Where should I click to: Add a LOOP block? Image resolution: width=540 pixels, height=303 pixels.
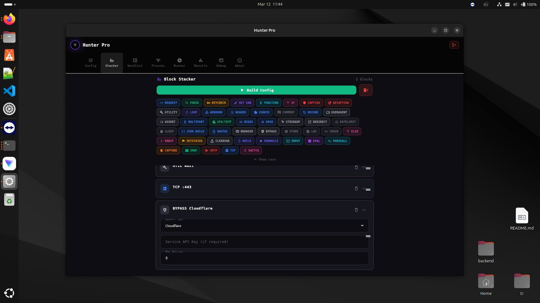point(191,112)
